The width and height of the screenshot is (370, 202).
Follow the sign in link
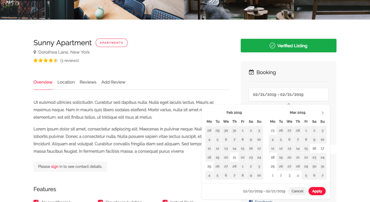point(54,167)
